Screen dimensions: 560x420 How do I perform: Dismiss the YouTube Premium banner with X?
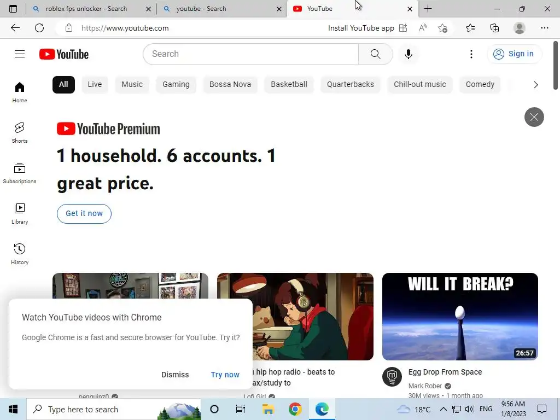(534, 117)
